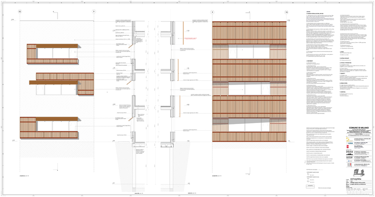This screenshot has height=197, width=375.
Task: Click the middle window opening in right facade
Action: [249, 89]
